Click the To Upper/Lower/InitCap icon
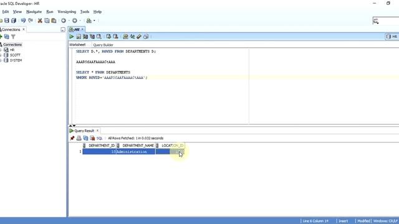This screenshot has width=399, height=224. pos(132,37)
